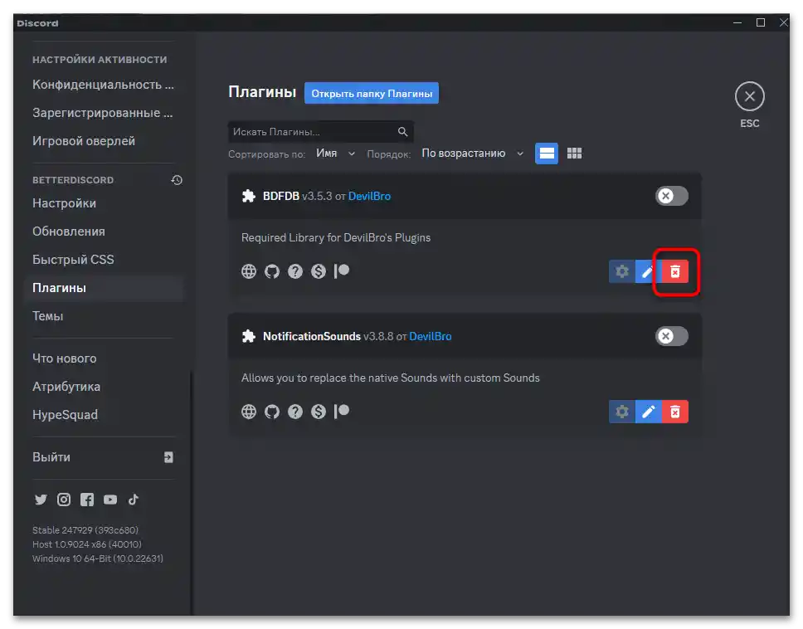803x629 pixels.
Task: Click the search magnifier icon
Action: pos(402,132)
